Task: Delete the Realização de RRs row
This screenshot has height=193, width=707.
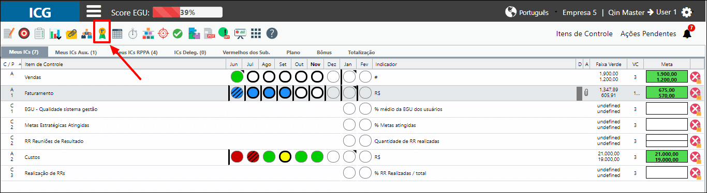Action: tap(696, 173)
